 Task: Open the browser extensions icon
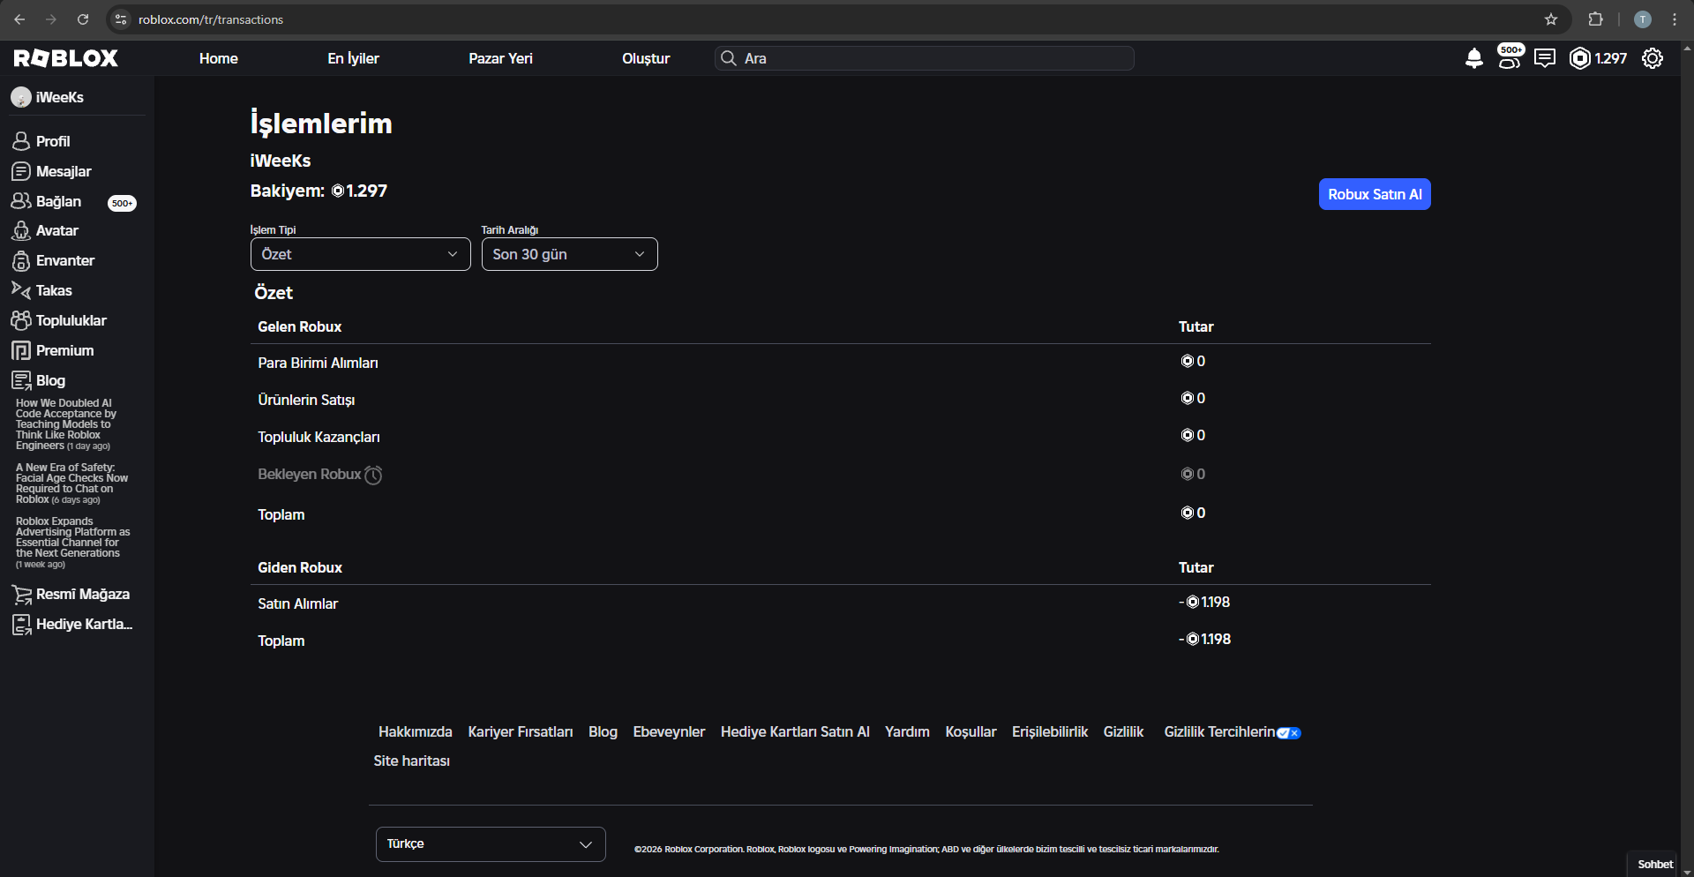(x=1595, y=19)
